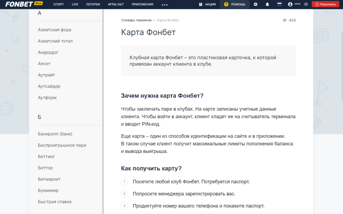Open the Беттор term
This screenshot has width=343, height=214.
[x=45, y=168]
